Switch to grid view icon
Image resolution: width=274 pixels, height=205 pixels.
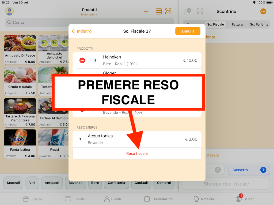pyautogui.click(x=159, y=11)
